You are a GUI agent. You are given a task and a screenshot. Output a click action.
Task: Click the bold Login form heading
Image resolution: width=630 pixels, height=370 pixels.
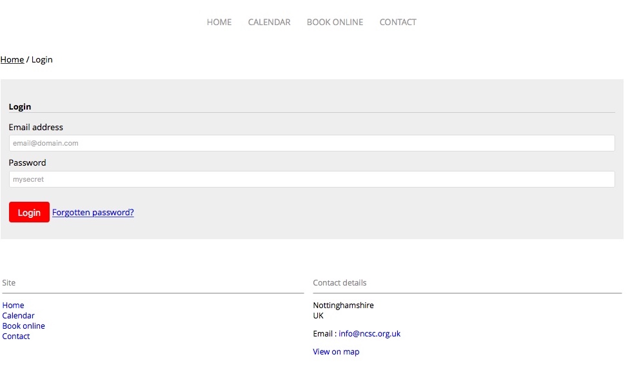tap(20, 107)
